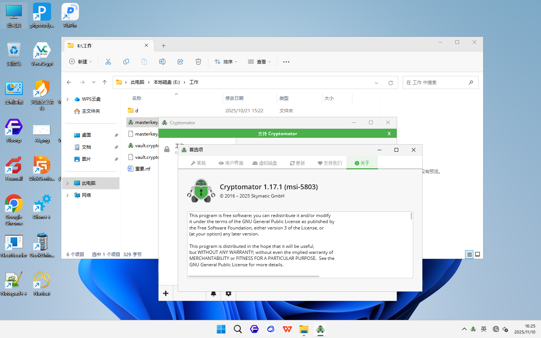Open the 更新 tab in preferences
The image size is (541, 338).
pyautogui.click(x=297, y=163)
